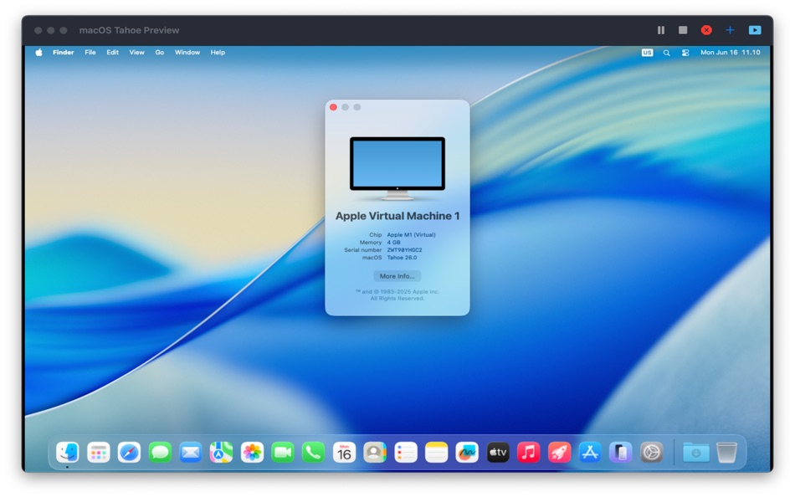Stop the virtual machine with the square icon
This screenshot has width=795, height=497.
click(x=683, y=30)
